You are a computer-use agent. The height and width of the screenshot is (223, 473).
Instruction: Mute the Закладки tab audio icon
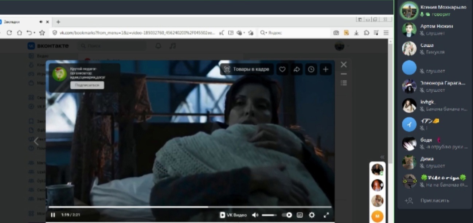pos(41,22)
